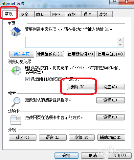
Task: Click the 确定 button
Action: 66,155
